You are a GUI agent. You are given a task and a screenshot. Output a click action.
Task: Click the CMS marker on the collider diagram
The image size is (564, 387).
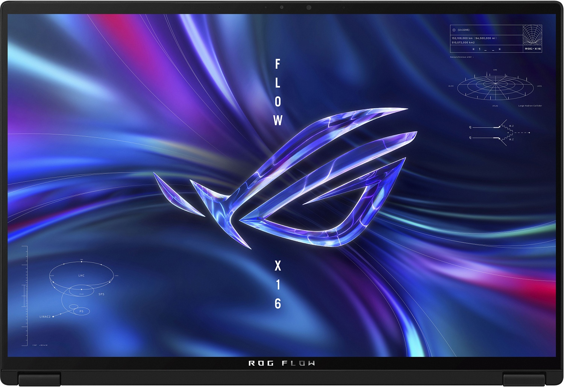pyautogui.click(x=495, y=70)
